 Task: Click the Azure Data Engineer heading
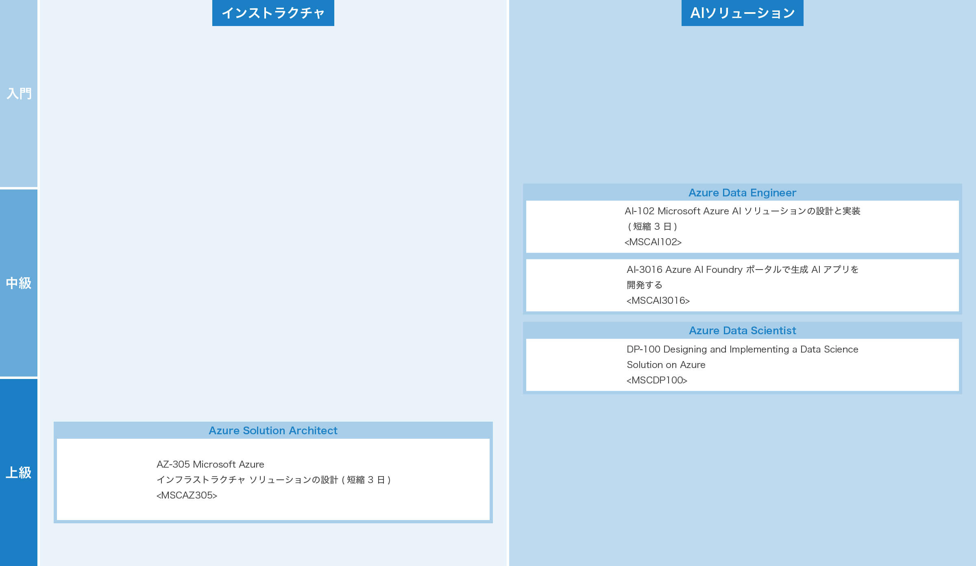pyautogui.click(x=742, y=193)
